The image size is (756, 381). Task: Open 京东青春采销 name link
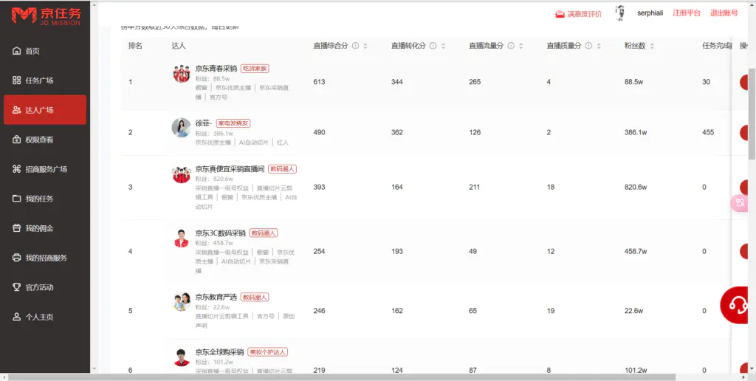click(216, 69)
